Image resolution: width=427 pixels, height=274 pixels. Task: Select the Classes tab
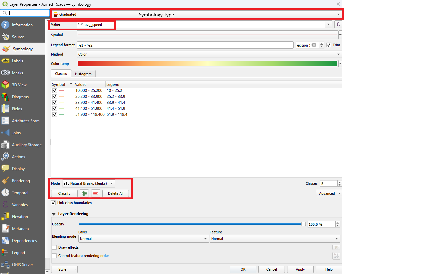coord(61,74)
